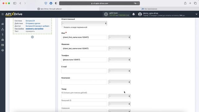The width and height of the screenshot is (199, 112).
Task: Open a new Safari tab with plus
Action: tap(190, 3)
